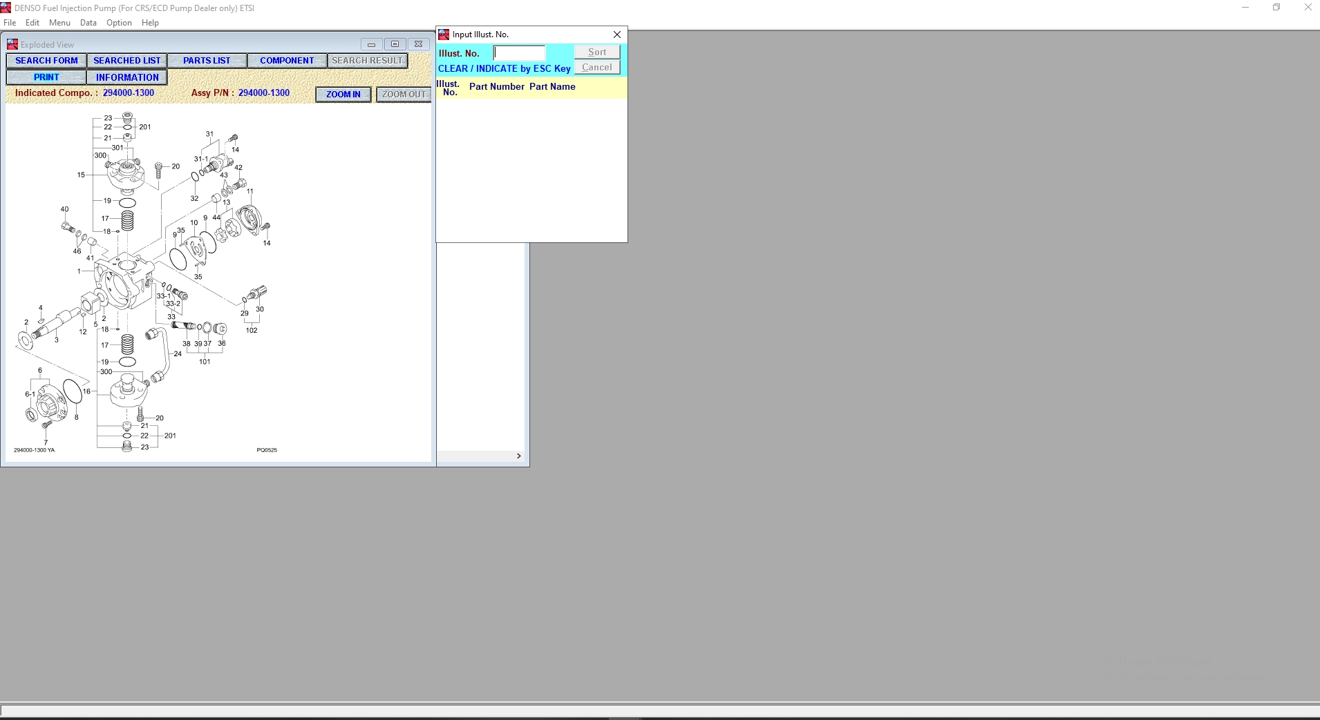Click the DENSO application icon in title bar

6,8
